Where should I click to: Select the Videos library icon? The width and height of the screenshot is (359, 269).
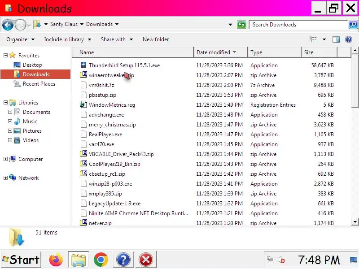coord(17,140)
